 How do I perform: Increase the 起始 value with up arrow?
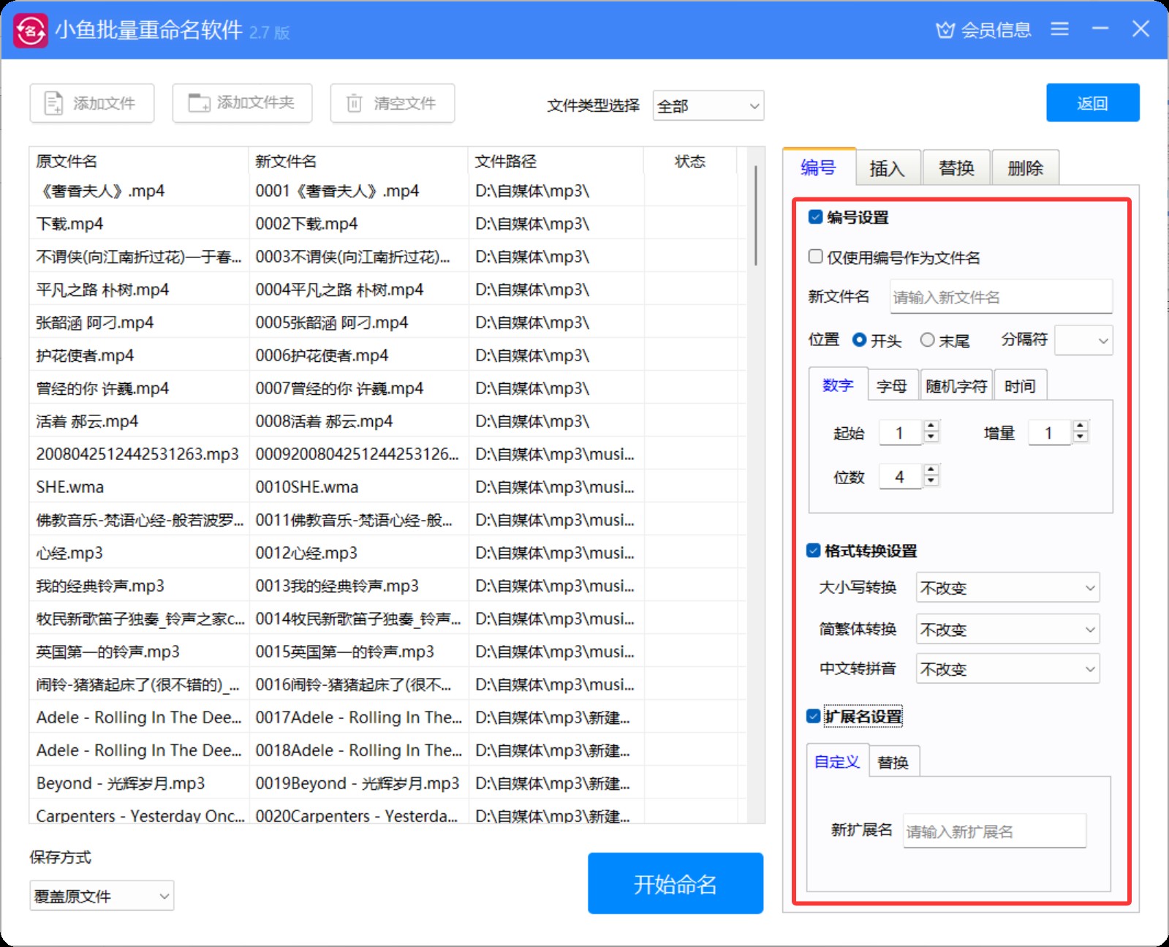click(931, 426)
